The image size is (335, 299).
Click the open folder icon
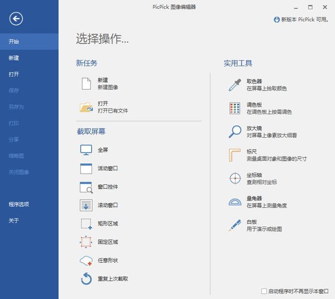(86, 107)
